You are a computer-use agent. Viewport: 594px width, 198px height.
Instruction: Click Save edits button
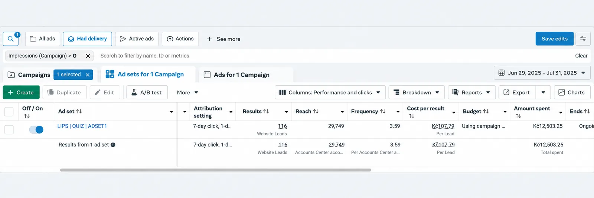tap(554, 39)
